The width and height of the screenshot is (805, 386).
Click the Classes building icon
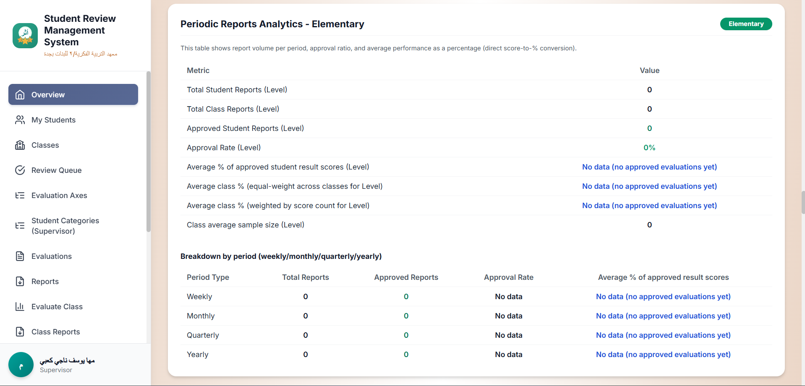20,145
